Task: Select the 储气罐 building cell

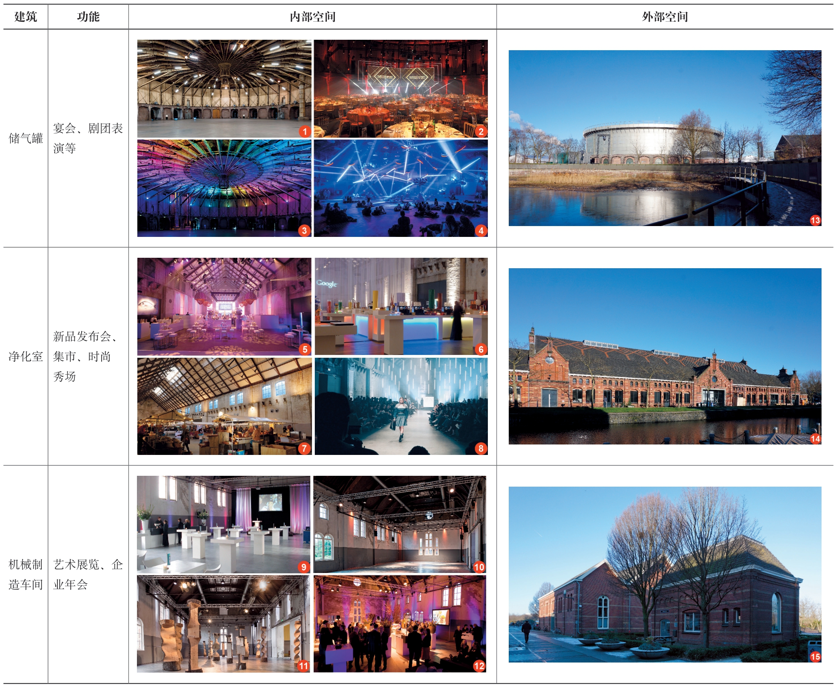Action: pyautogui.click(x=26, y=139)
